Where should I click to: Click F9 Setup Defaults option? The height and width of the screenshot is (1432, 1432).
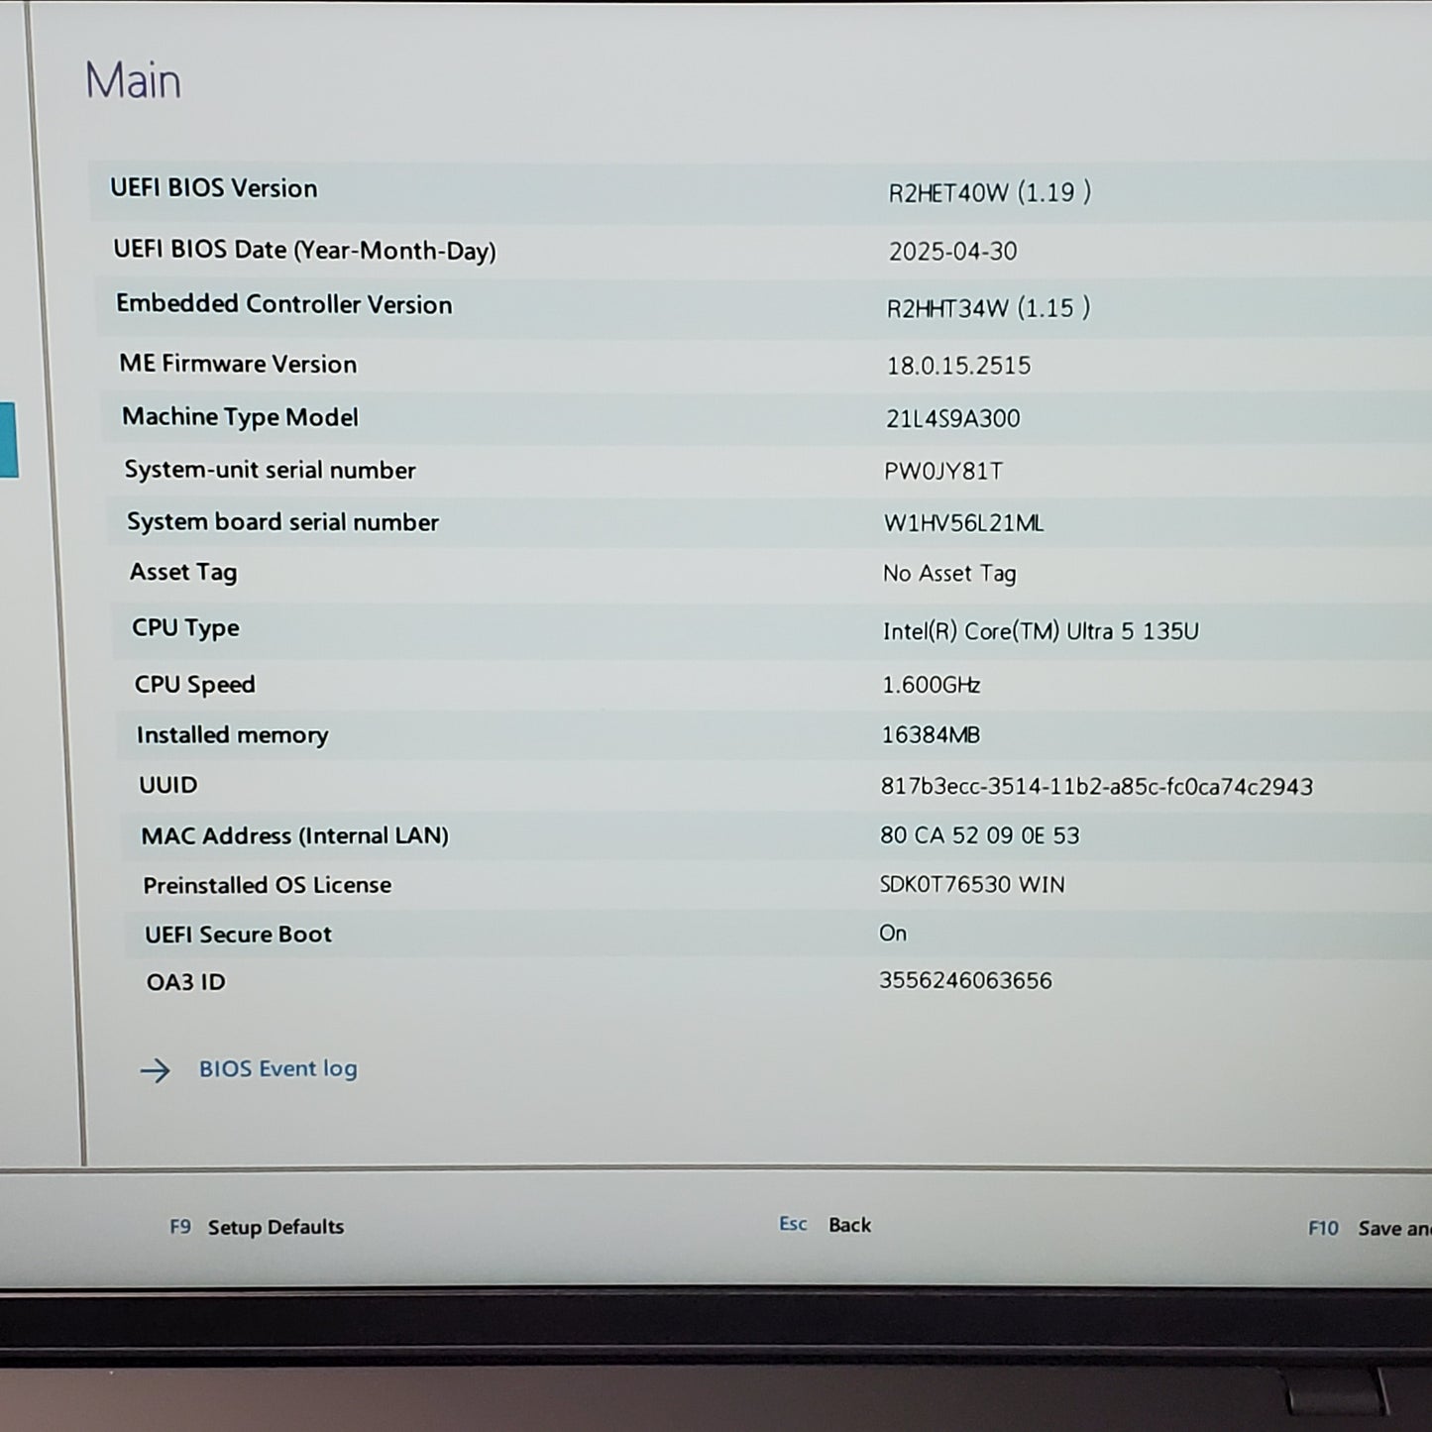tap(257, 1227)
